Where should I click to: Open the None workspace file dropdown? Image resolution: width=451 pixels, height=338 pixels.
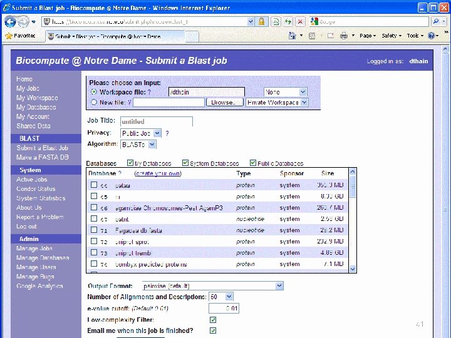pyautogui.click(x=286, y=92)
